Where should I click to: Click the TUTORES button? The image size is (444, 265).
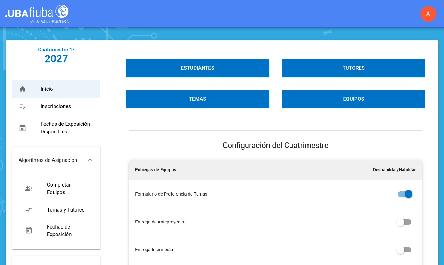pos(353,68)
